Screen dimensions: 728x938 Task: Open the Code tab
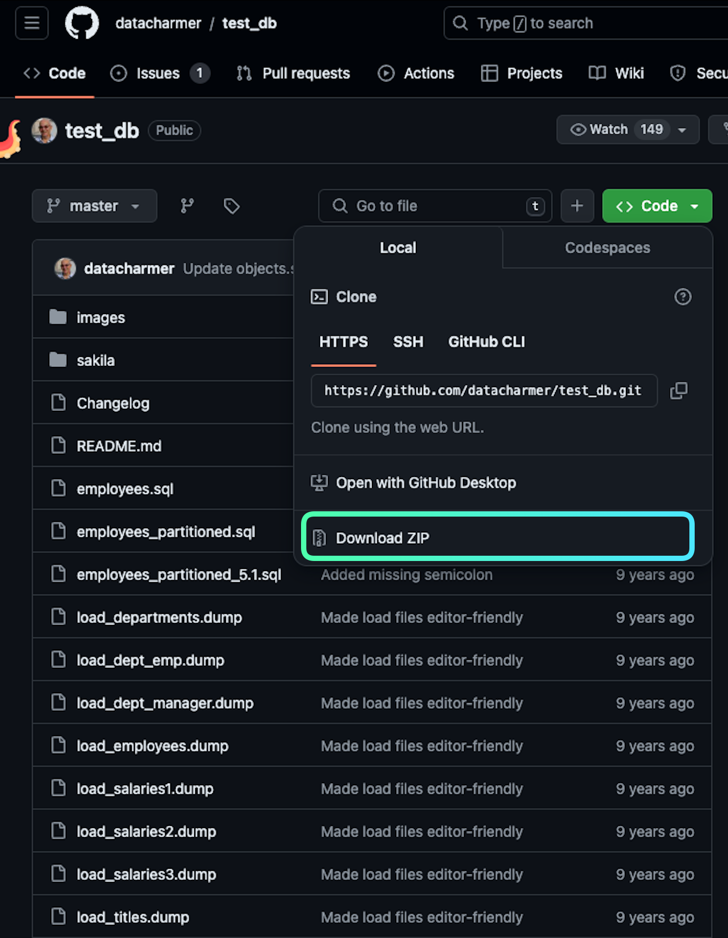tap(54, 73)
